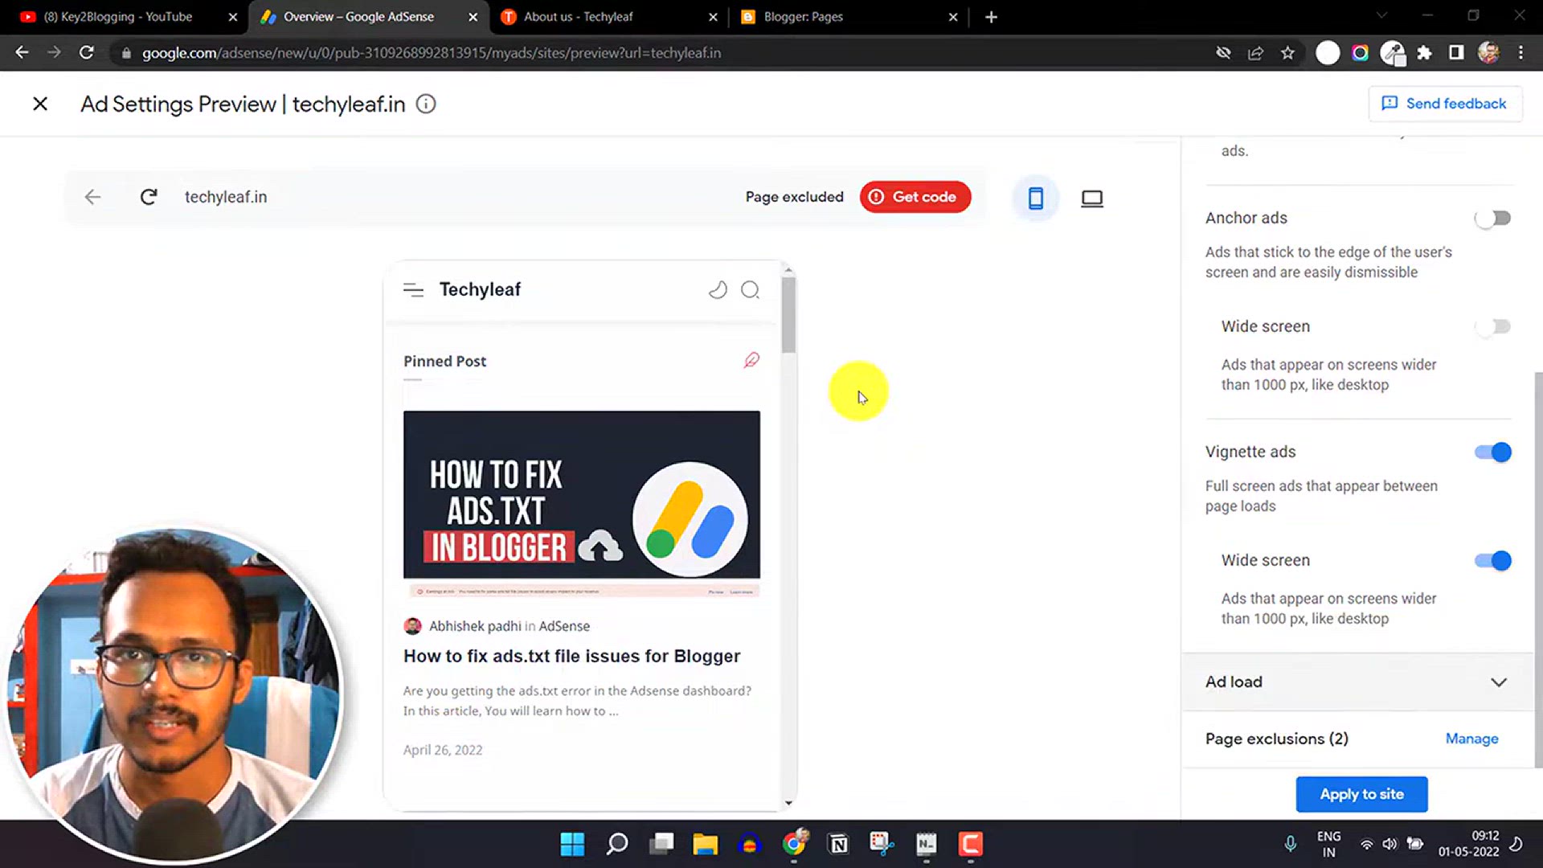This screenshot has width=1543, height=868.
Task: Click the Chrome profile avatar
Action: pyautogui.click(x=1488, y=53)
